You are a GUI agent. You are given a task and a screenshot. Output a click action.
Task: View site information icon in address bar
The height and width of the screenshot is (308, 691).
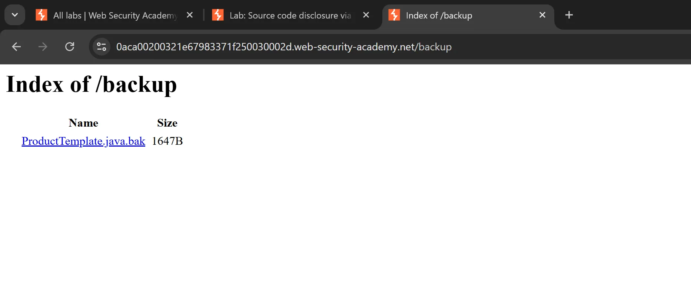102,47
